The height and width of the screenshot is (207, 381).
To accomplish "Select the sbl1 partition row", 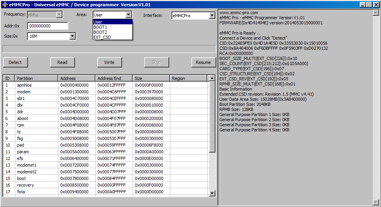I will pyautogui.click(x=106, y=98).
